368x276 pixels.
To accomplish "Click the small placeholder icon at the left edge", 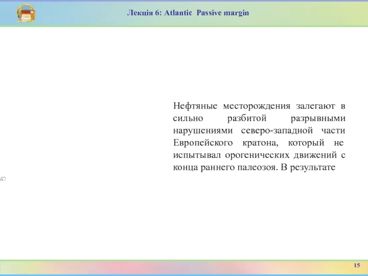I will (3, 179).
